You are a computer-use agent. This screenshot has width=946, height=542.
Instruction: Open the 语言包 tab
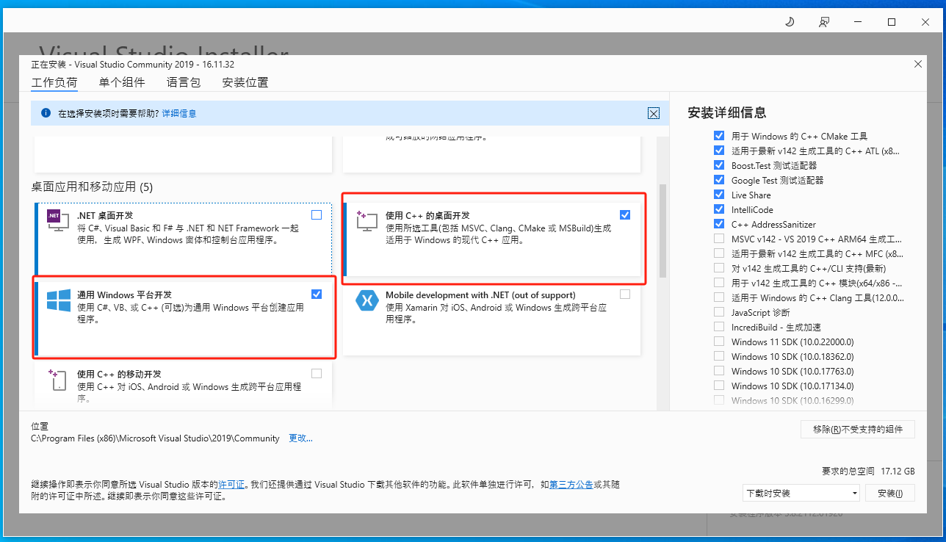[x=183, y=82]
